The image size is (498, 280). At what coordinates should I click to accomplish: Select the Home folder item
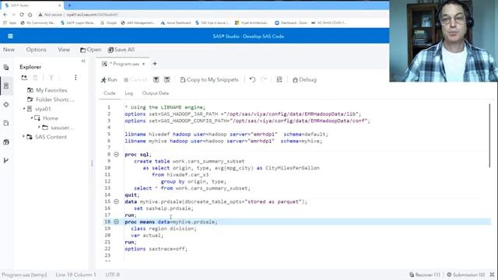pos(47,118)
